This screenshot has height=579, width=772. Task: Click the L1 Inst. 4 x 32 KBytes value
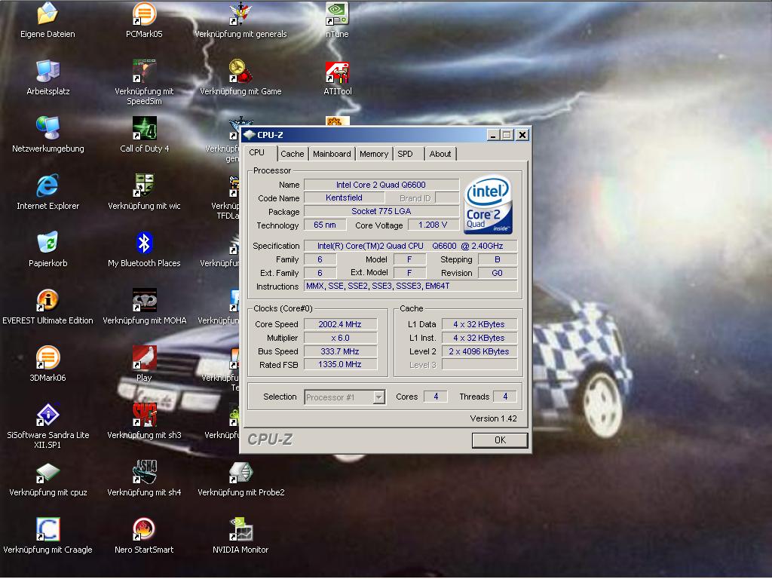[x=479, y=338]
